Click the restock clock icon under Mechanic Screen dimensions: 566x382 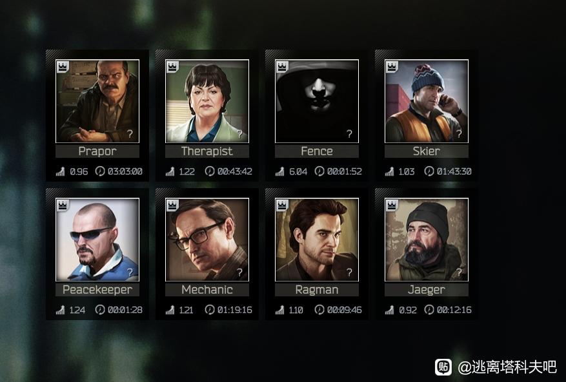click(209, 310)
